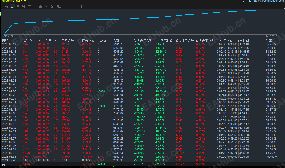Viewport: 285px width, 168px height.
Task: Click balance value 5181.78
Action: click(118, 44)
